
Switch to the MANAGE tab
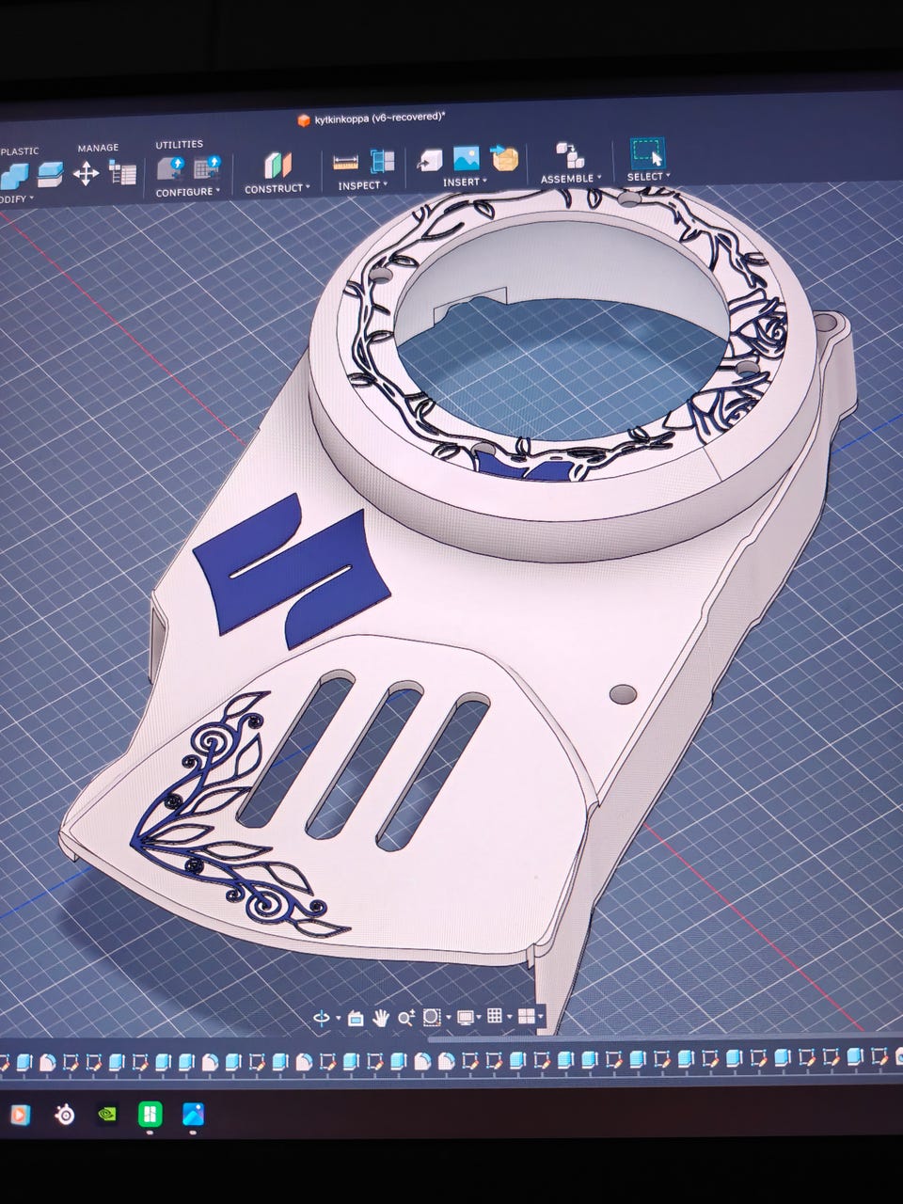(x=98, y=148)
